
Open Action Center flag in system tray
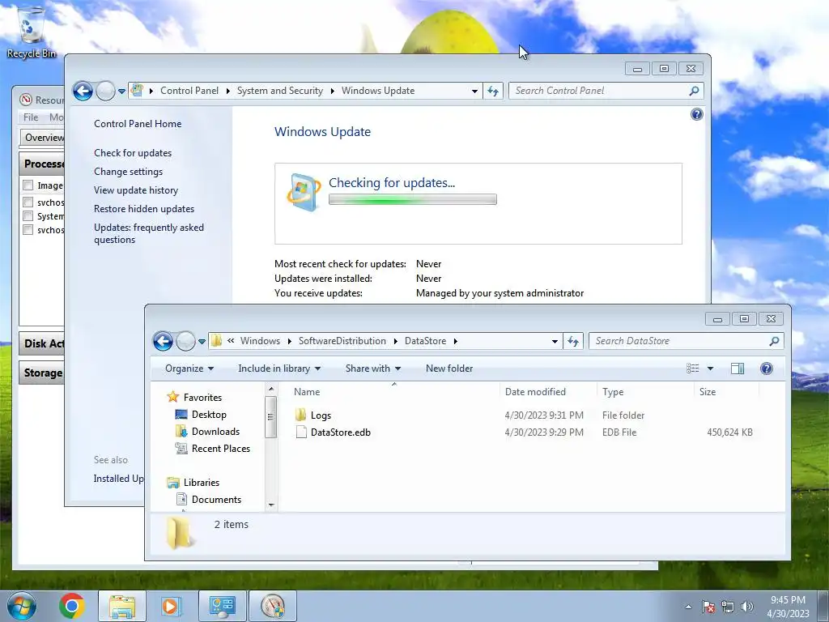click(709, 607)
